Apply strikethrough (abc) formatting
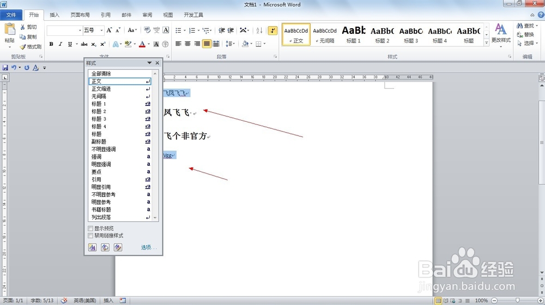The height and width of the screenshot is (305, 545). tap(84, 44)
